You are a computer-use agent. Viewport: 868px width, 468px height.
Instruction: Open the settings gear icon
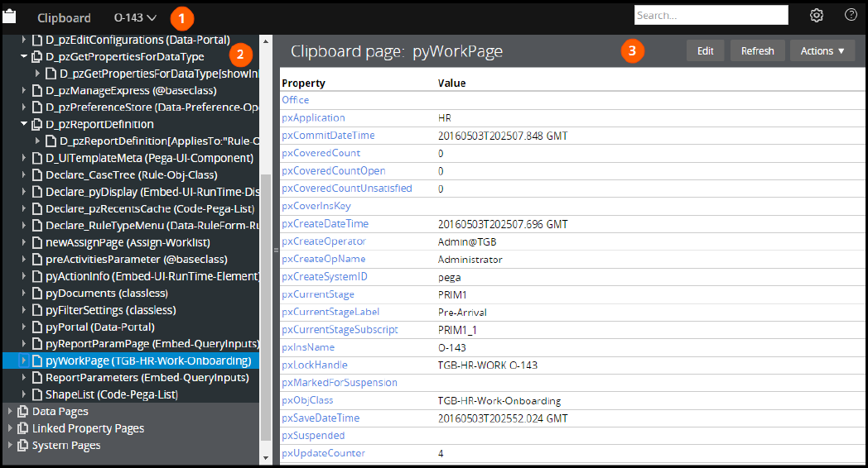817,15
